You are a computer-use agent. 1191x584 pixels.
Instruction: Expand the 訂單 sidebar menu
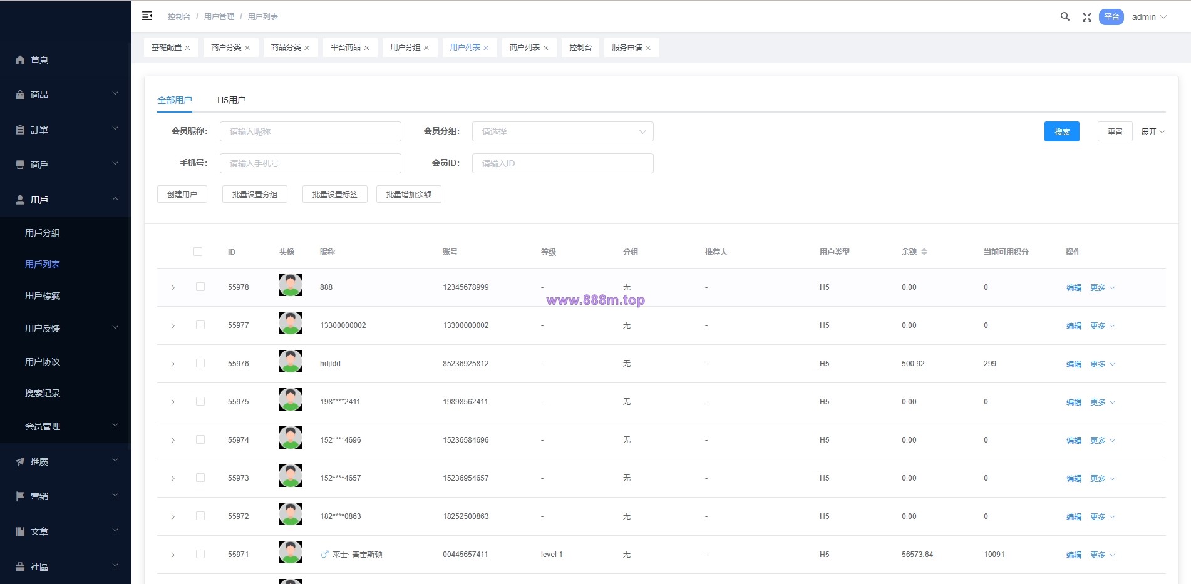point(66,130)
